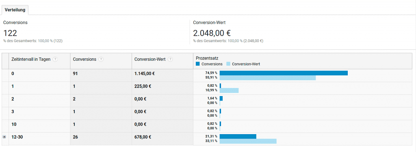
Task: Click the Prozentsatz column heading
Action: (207, 58)
